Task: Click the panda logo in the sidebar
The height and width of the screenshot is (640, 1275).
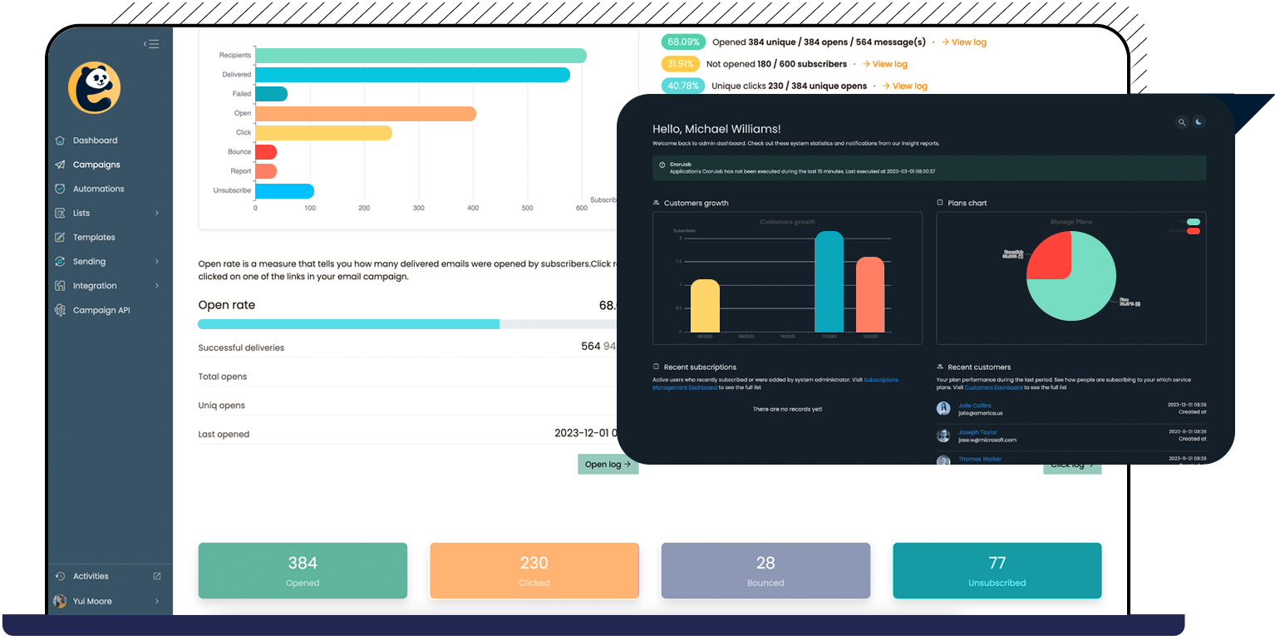Action: pos(94,87)
